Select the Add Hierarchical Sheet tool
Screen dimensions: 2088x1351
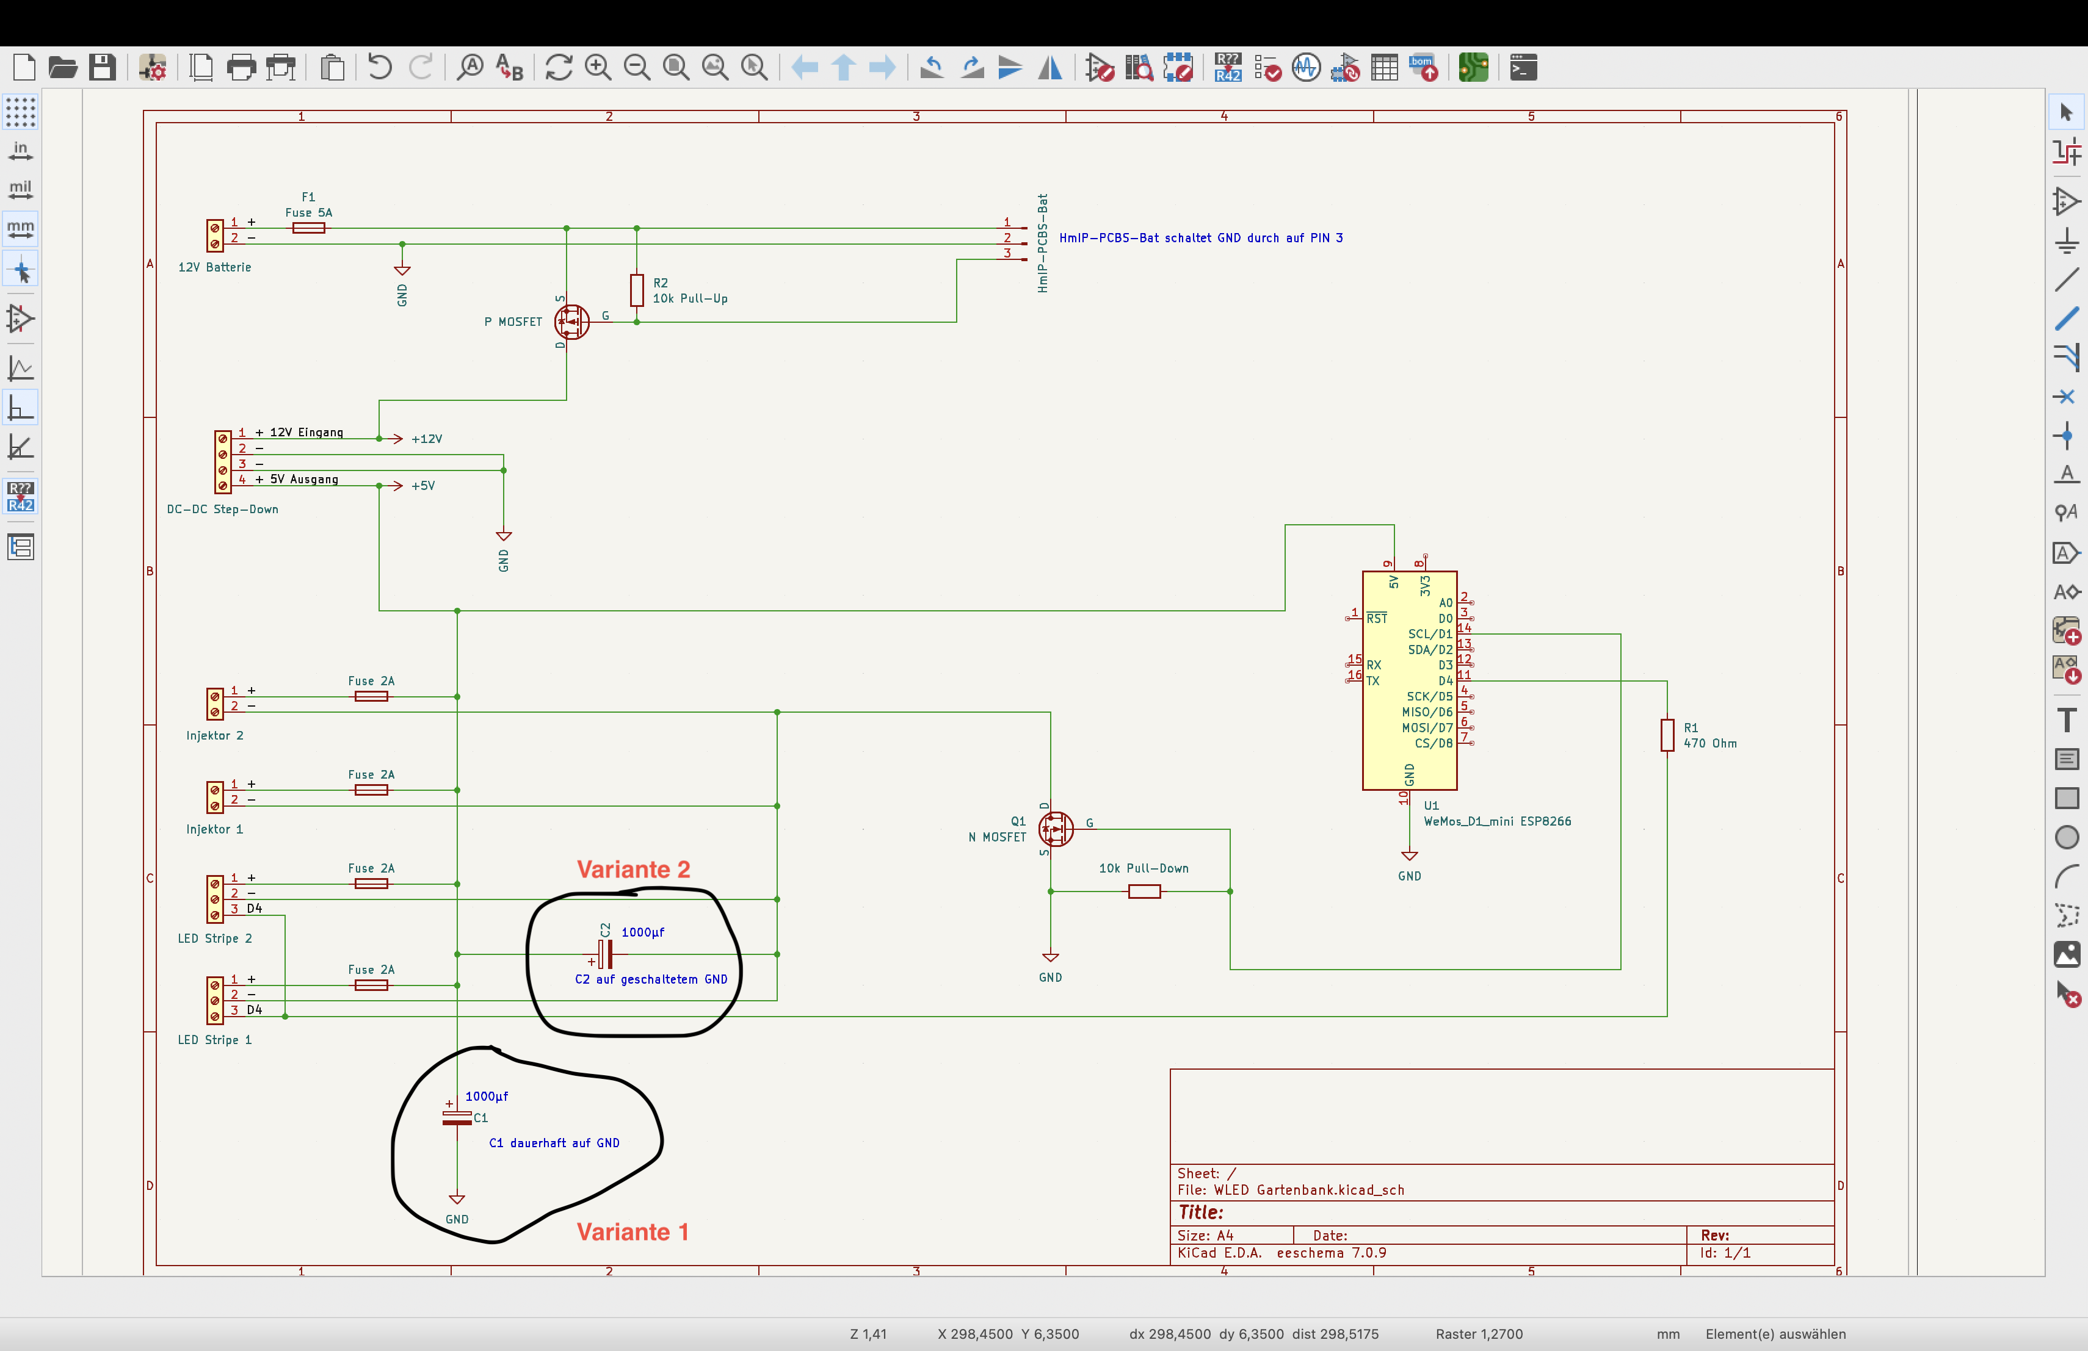tap(2066, 631)
